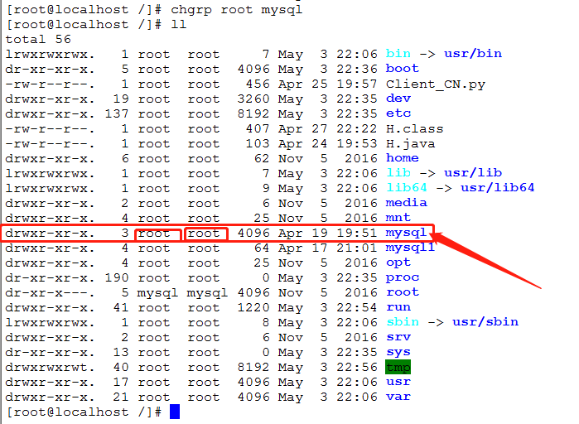This screenshot has height=424, width=579.
Task: Click the 'bin' symlink name
Action: pos(398,54)
